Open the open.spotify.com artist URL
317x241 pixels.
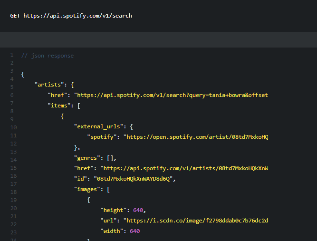point(196,137)
